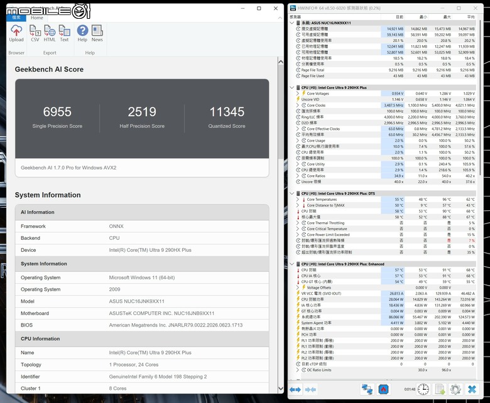
Task: Expand the Core Temperatures row
Action: [x=298, y=199]
